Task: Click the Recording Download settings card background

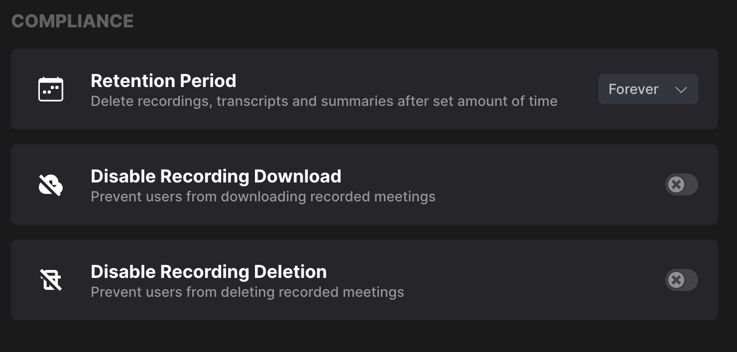Action: tap(365, 184)
